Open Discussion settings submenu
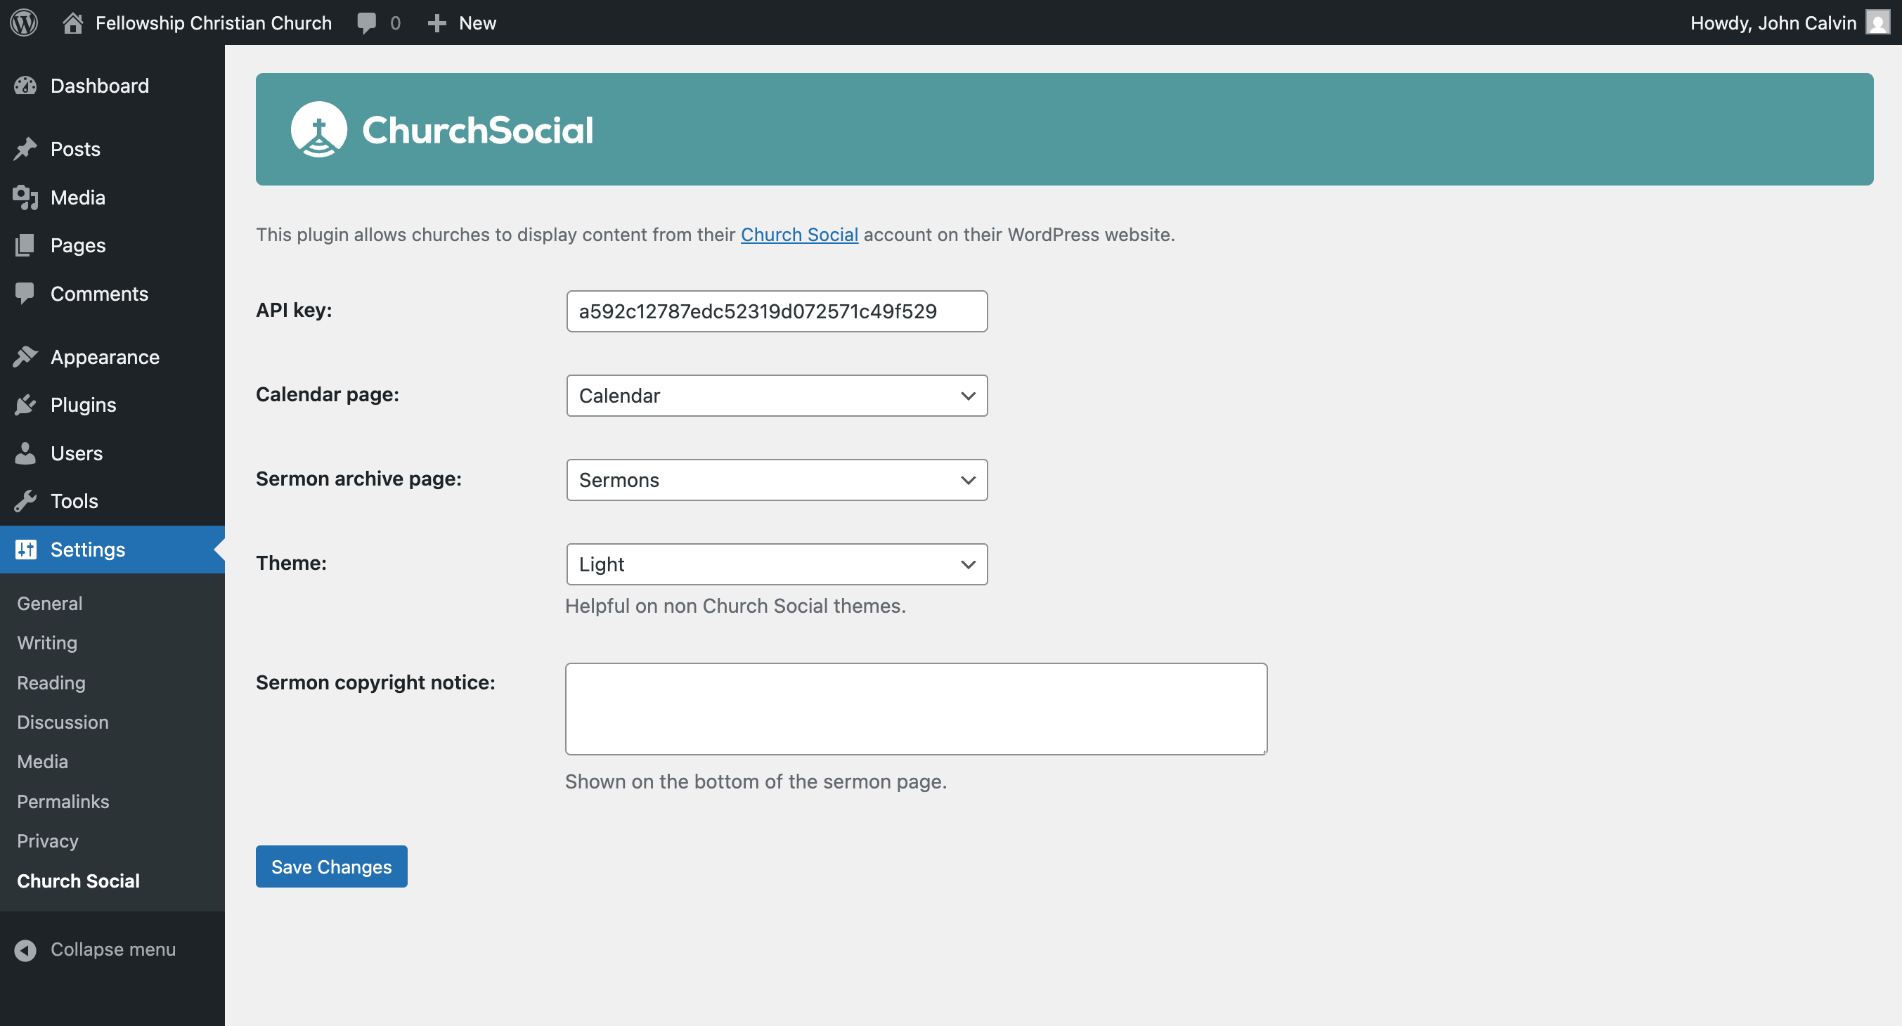This screenshot has height=1026, width=1902. [63, 722]
